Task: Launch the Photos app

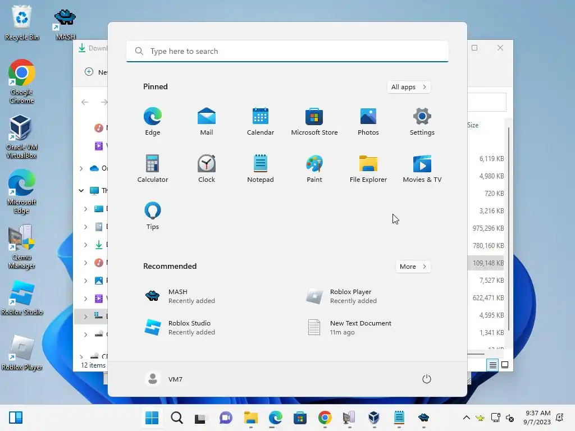Action: click(x=368, y=122)
